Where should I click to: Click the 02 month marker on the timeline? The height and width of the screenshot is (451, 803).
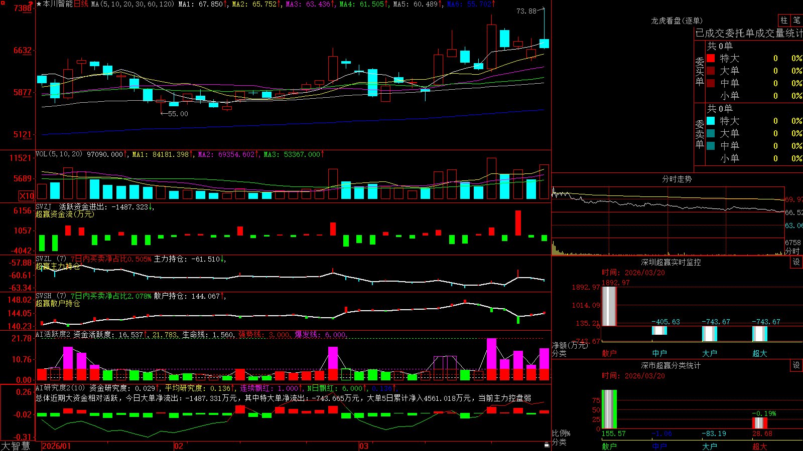click(179, 446)
